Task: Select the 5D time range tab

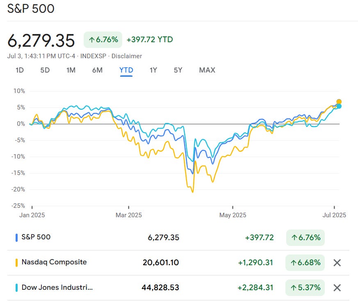Action: click(x=45, y=70)
